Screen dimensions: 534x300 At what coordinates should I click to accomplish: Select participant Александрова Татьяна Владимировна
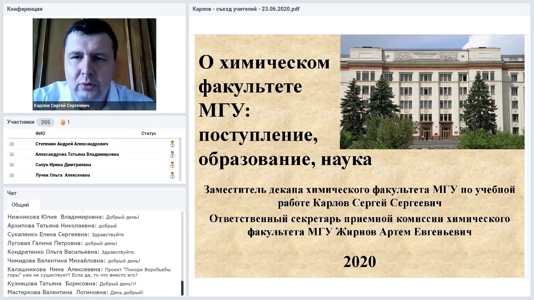(x=77, y=155)
